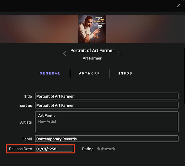Set rating to four stars
The width and height of the screenshot is (185, 166).
click(x=110, y=149)
